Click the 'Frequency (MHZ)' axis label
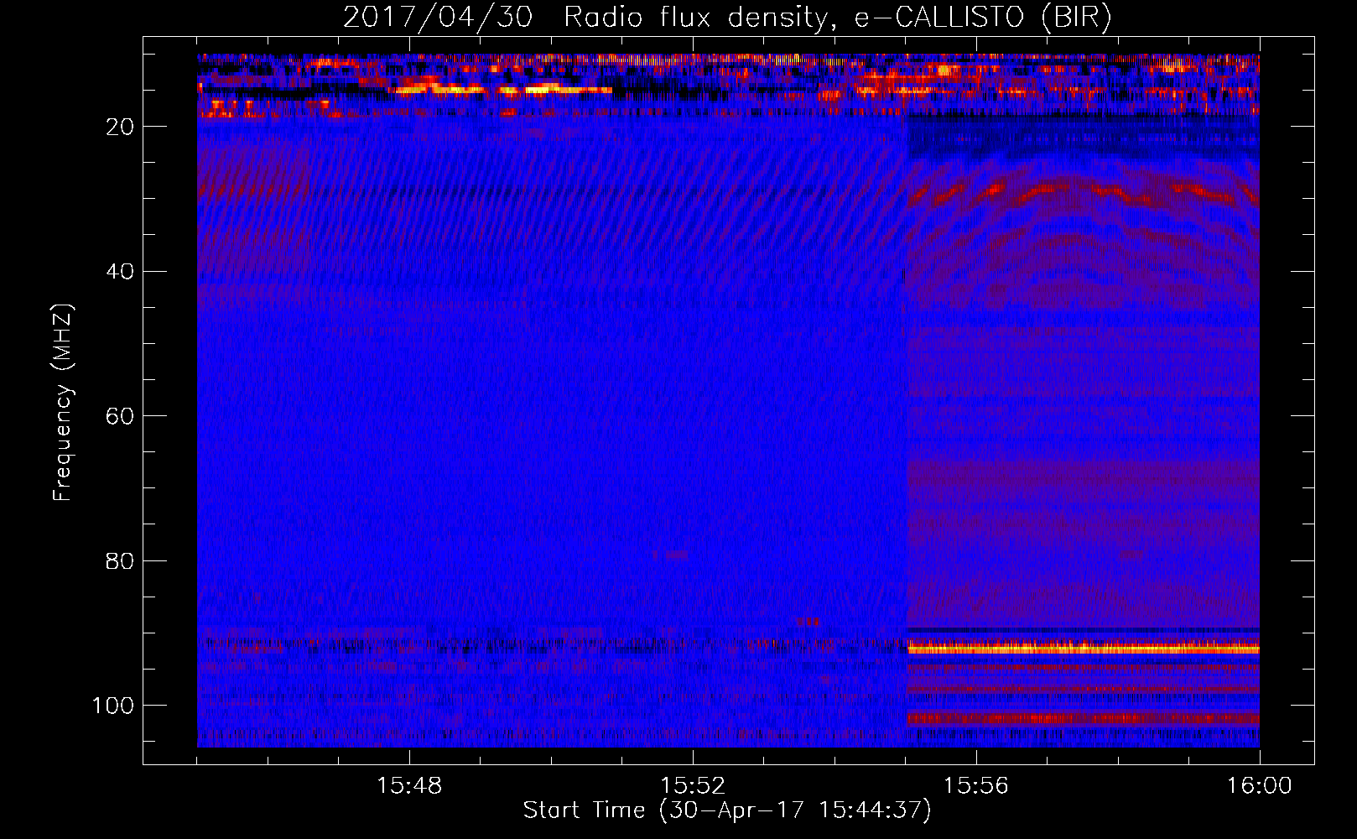 tap(63, 403)
